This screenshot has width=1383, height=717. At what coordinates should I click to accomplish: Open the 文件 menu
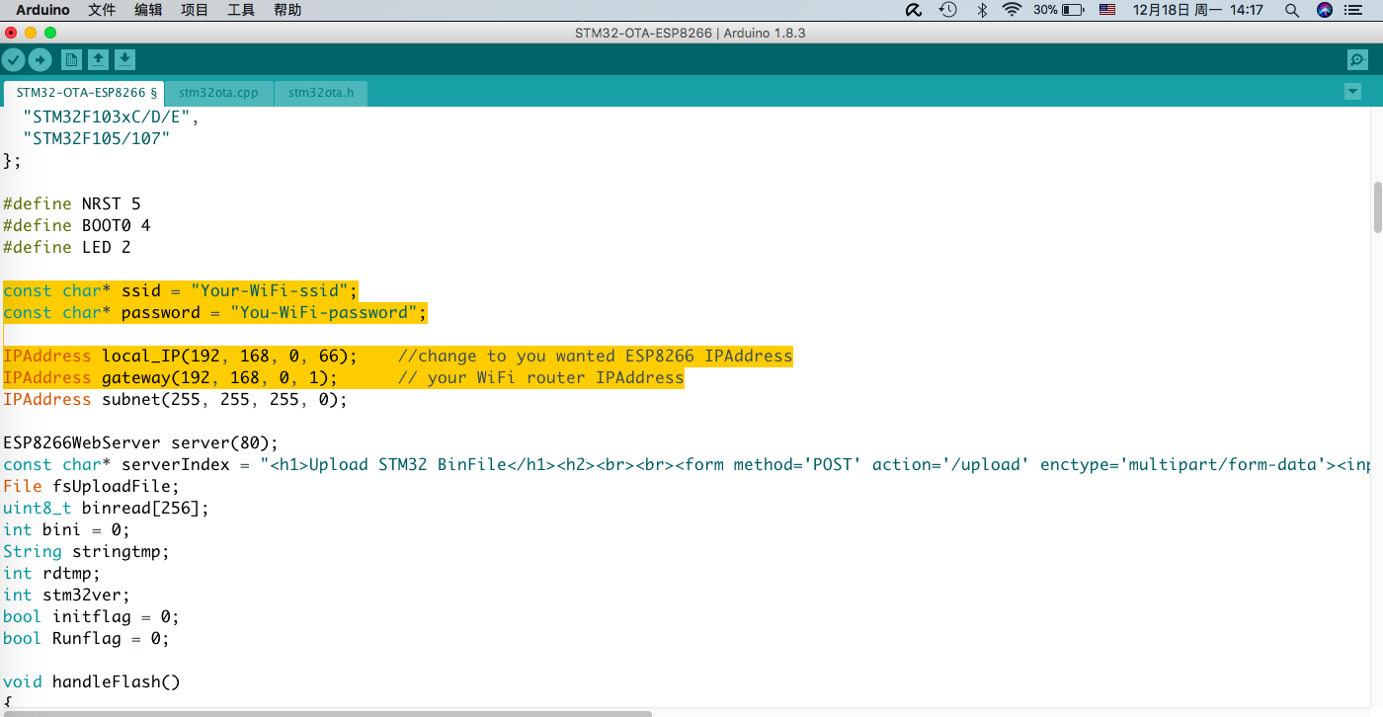point(102,10)
